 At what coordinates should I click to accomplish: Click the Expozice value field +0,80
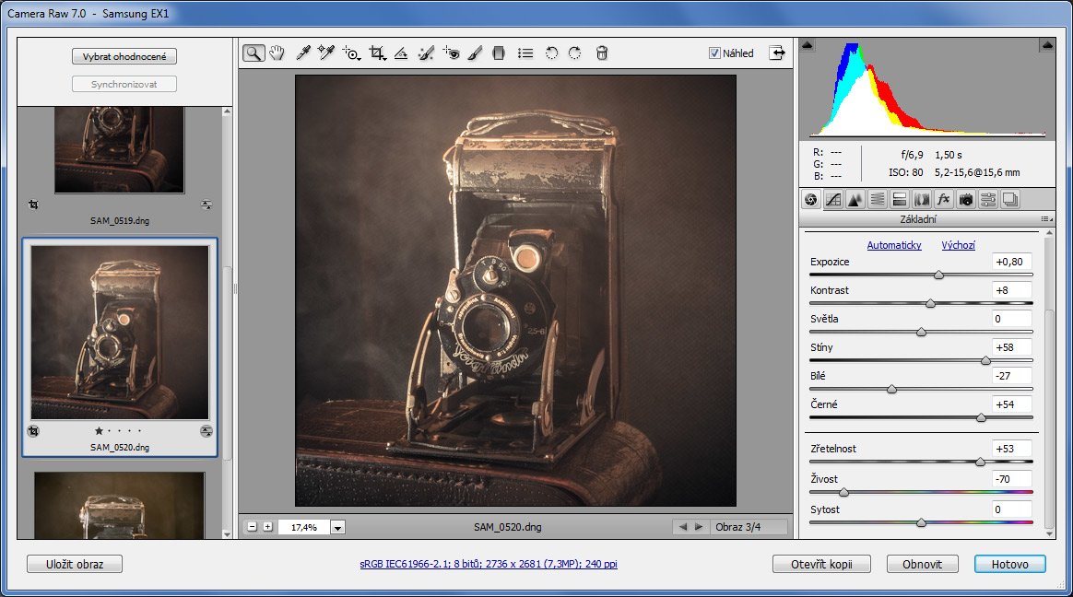(1011, 262)
